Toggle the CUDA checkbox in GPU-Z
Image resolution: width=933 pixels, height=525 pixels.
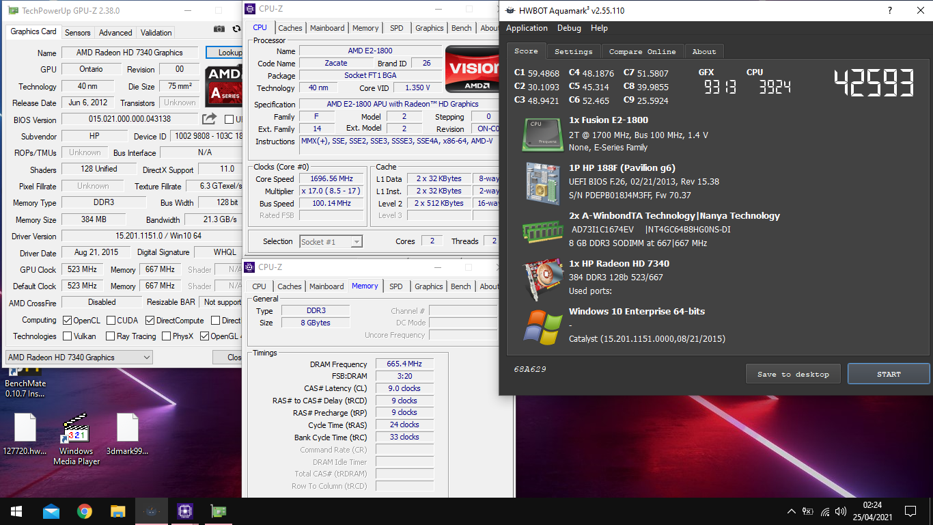point(110,321)
